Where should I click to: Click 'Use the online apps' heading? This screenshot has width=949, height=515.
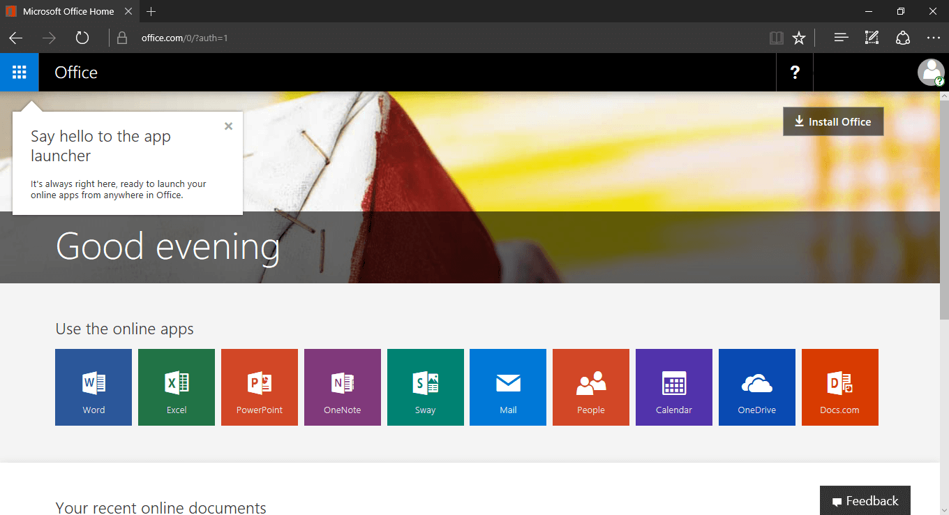coord(125,329)
